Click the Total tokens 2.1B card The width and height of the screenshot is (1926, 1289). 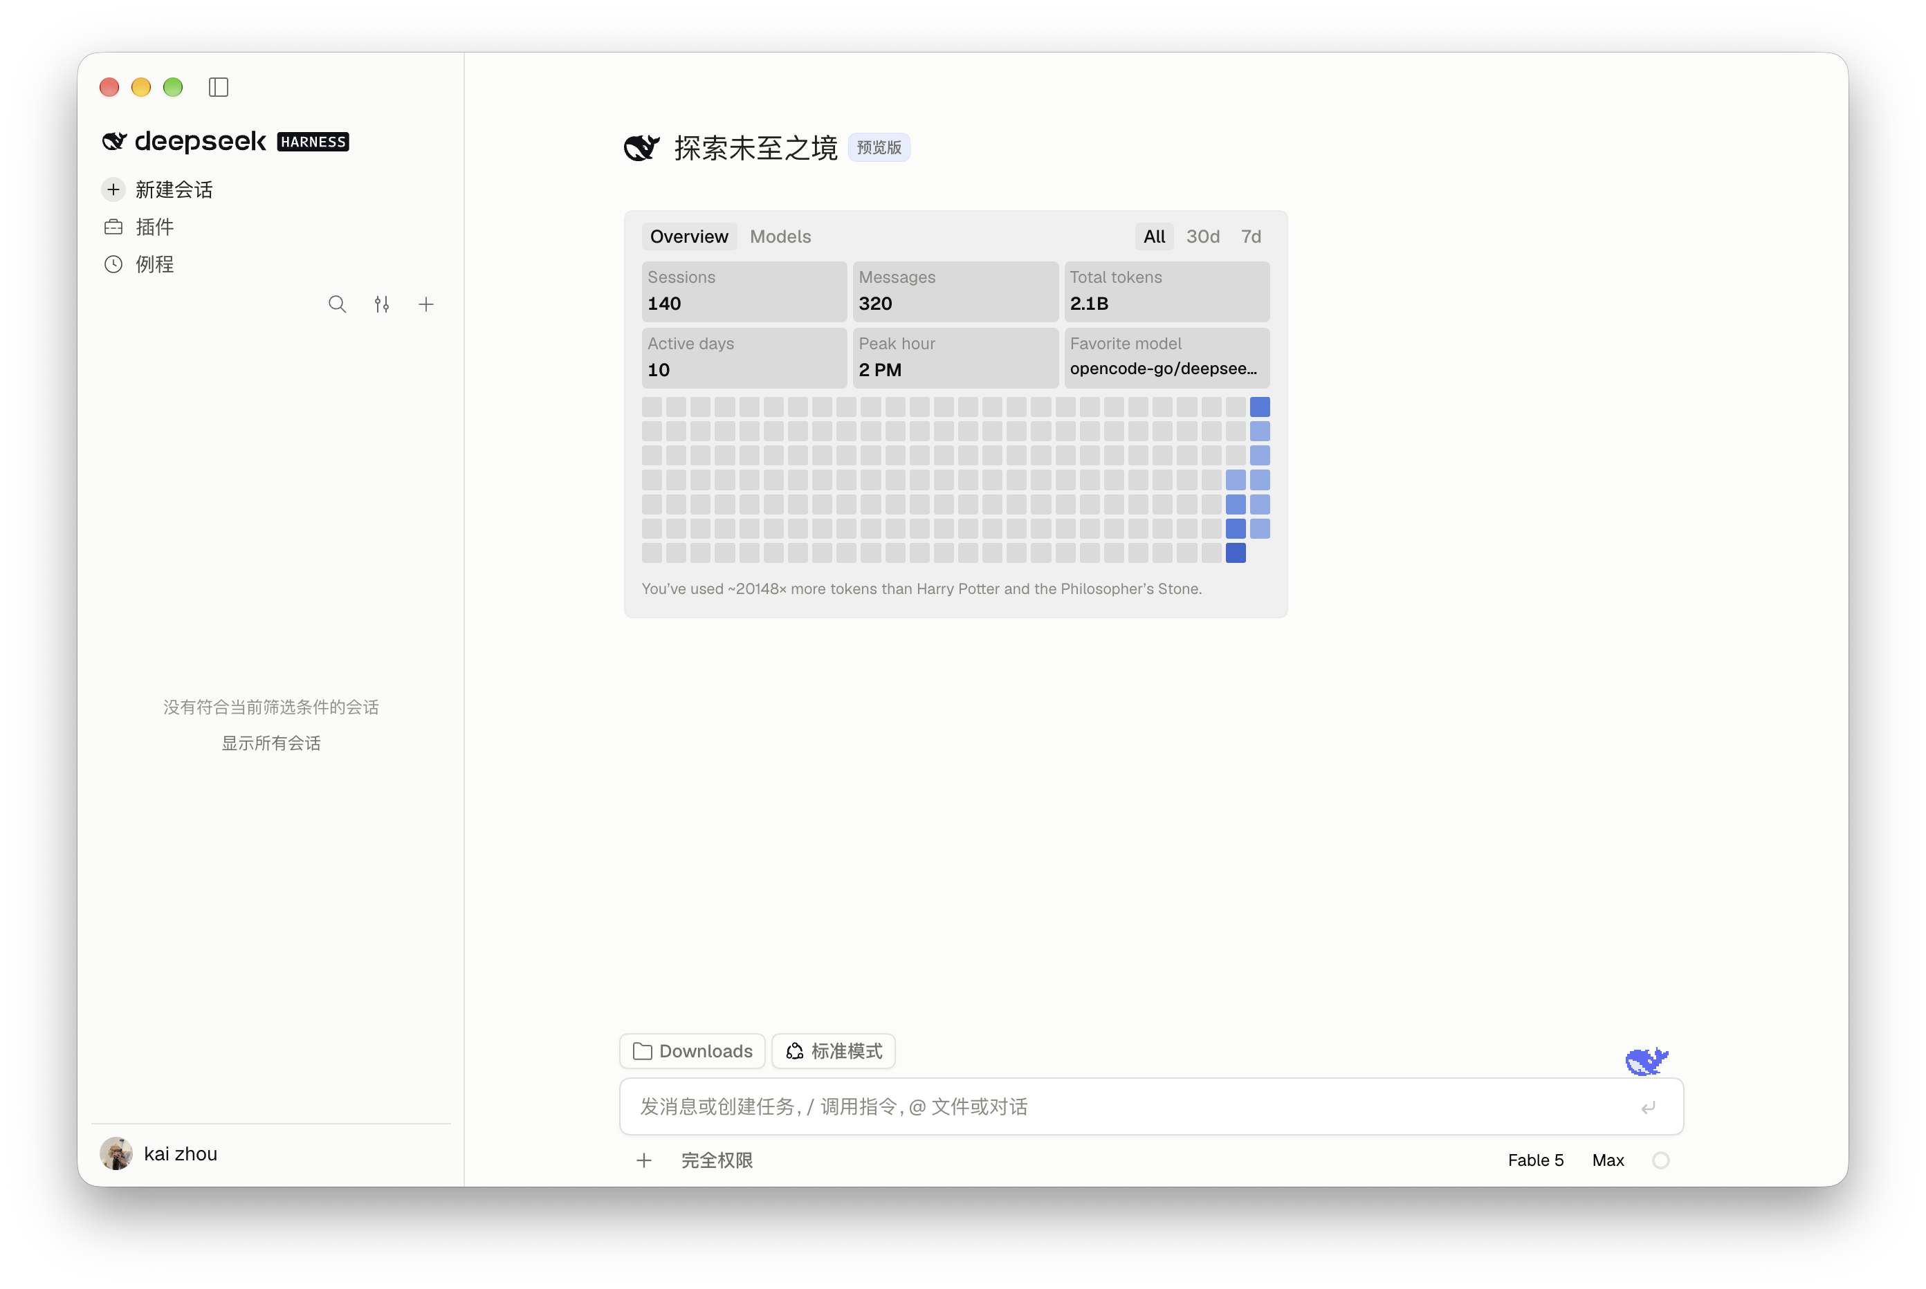(1166, 291)
